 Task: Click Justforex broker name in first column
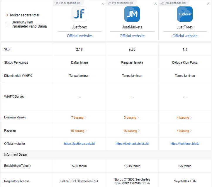click(x=79, y=27)
